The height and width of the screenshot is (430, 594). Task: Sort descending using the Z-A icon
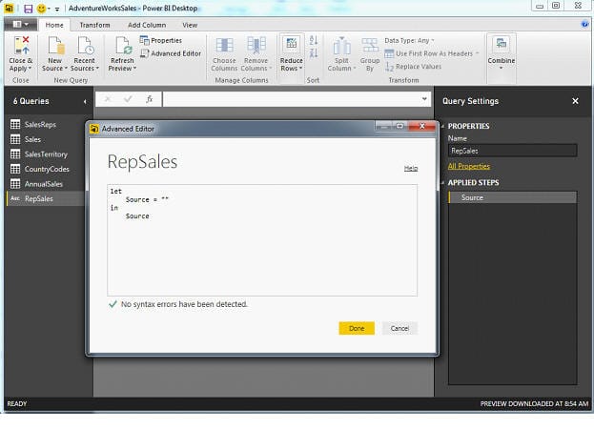(314, 52)
